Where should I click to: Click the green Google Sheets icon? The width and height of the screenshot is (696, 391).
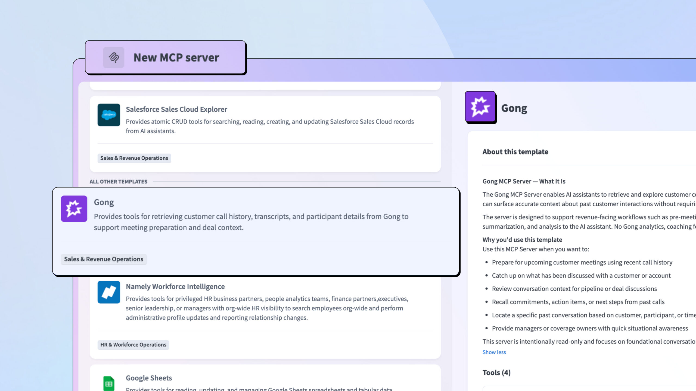click(x=109, y=383)
